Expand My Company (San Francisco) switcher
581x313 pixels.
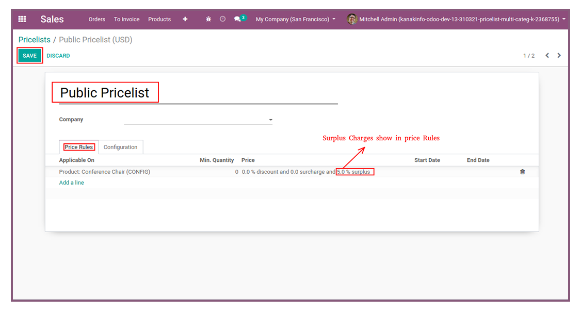295,19
